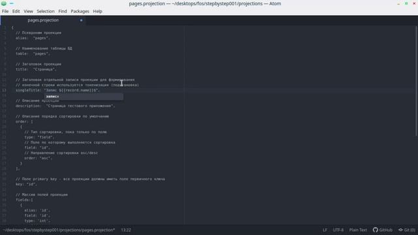Click the title: line in editor

click(x=36, y=70)
